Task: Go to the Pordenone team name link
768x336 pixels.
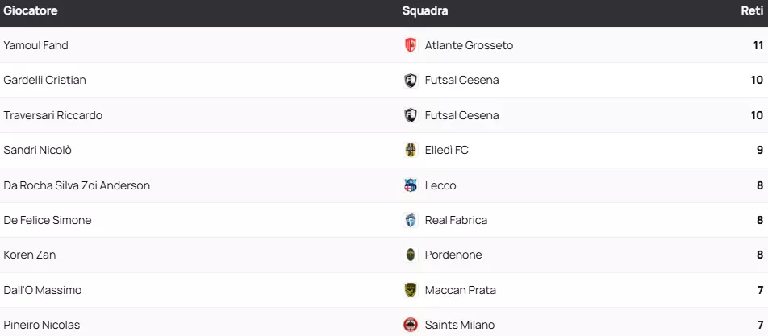Action: 453,255
